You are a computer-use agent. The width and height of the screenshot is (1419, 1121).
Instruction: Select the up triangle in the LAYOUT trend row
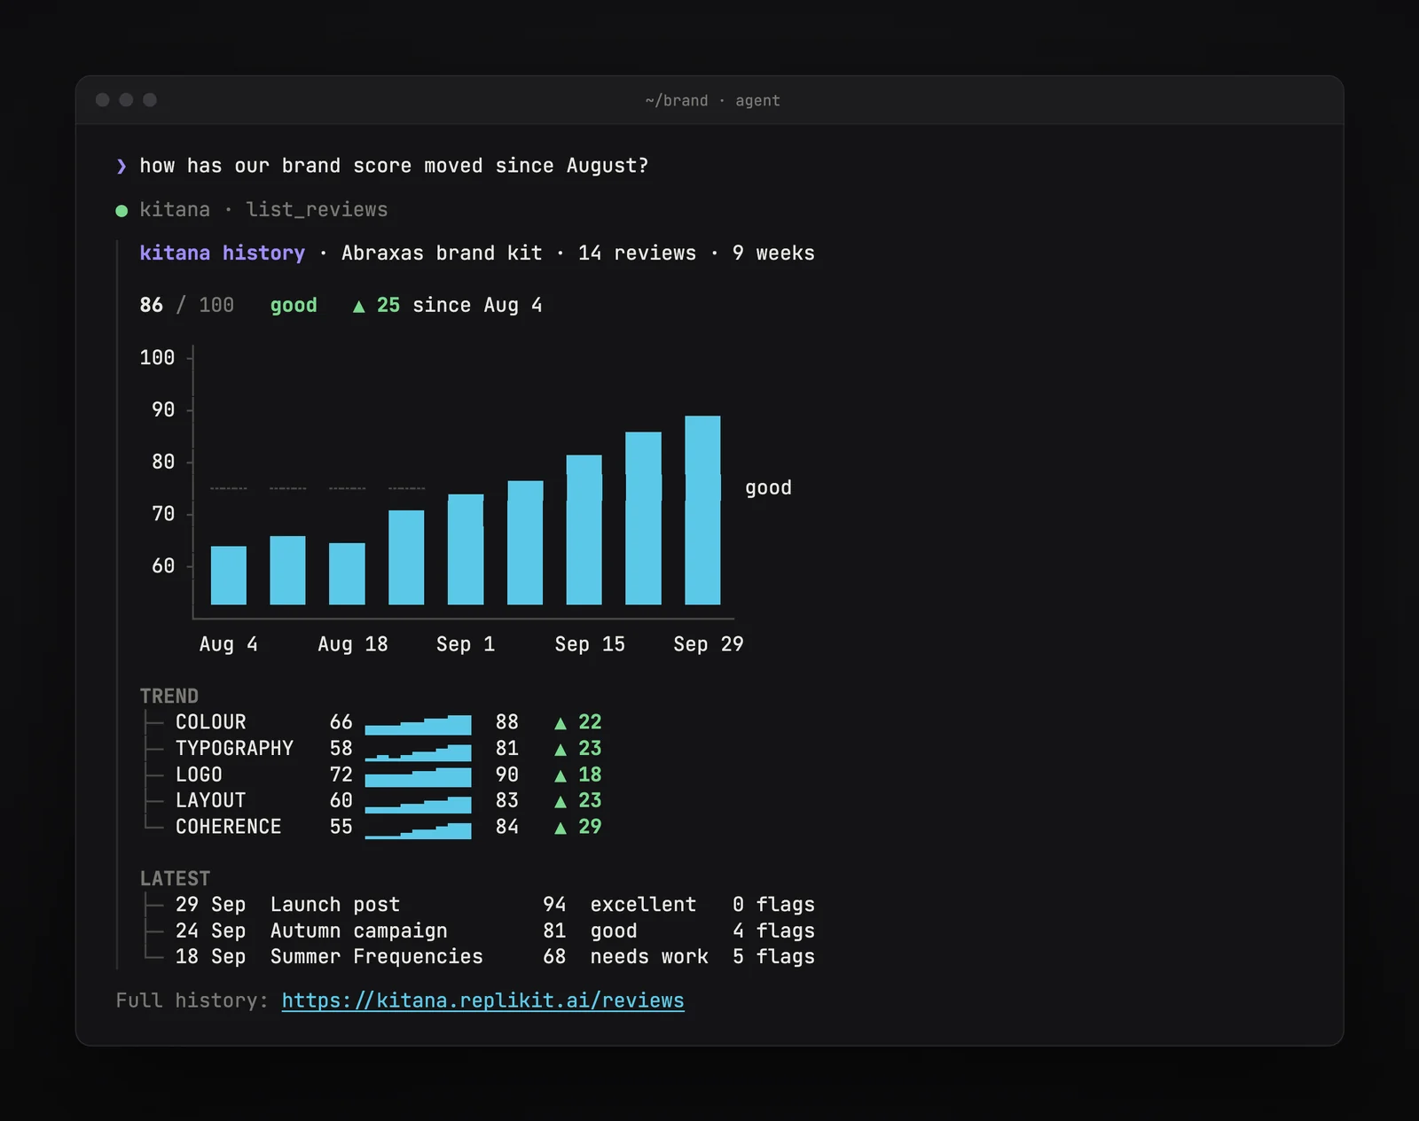(561, 802)
